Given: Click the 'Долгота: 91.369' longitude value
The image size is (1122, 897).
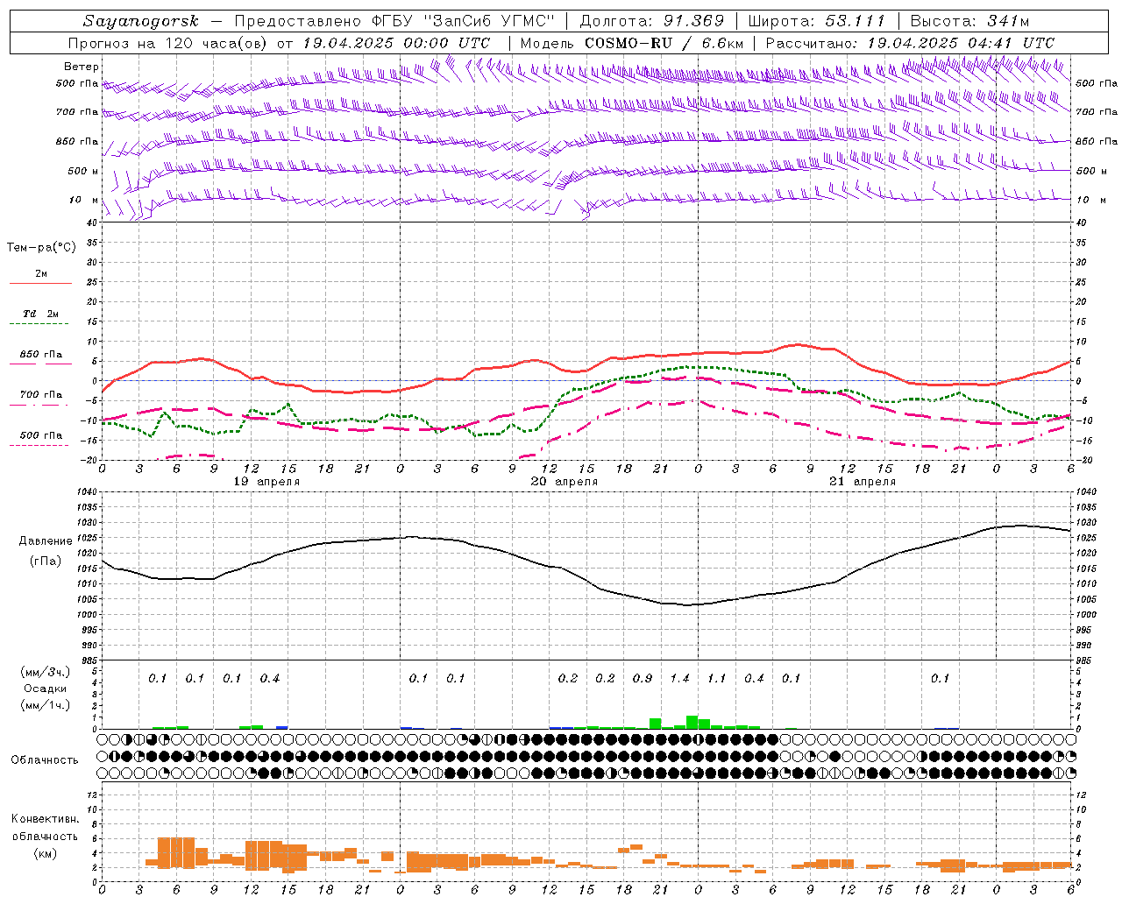Looking at the screenshot, I should (x=652, y=20).
